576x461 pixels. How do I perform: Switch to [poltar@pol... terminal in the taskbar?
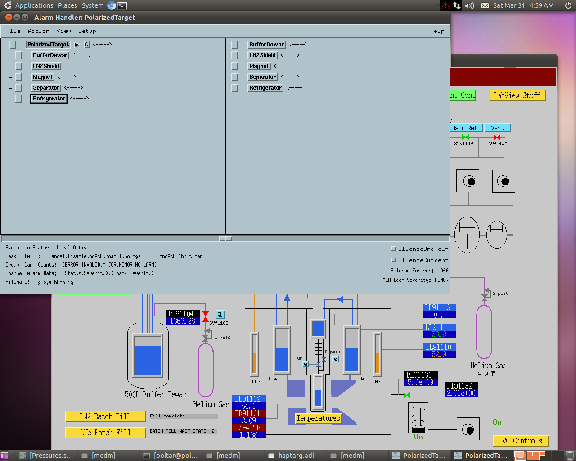[171, 456]
